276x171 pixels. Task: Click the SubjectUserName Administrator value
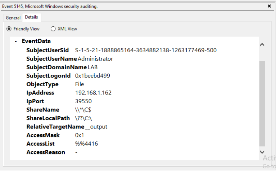(x=95, y=59)
